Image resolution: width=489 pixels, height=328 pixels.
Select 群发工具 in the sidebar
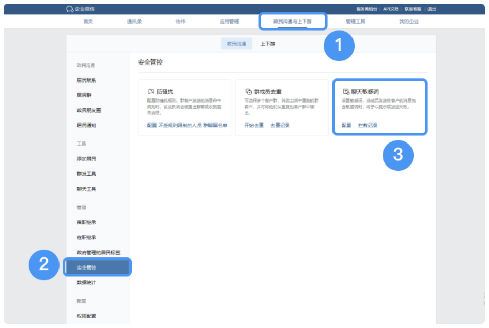pos(86,174)
